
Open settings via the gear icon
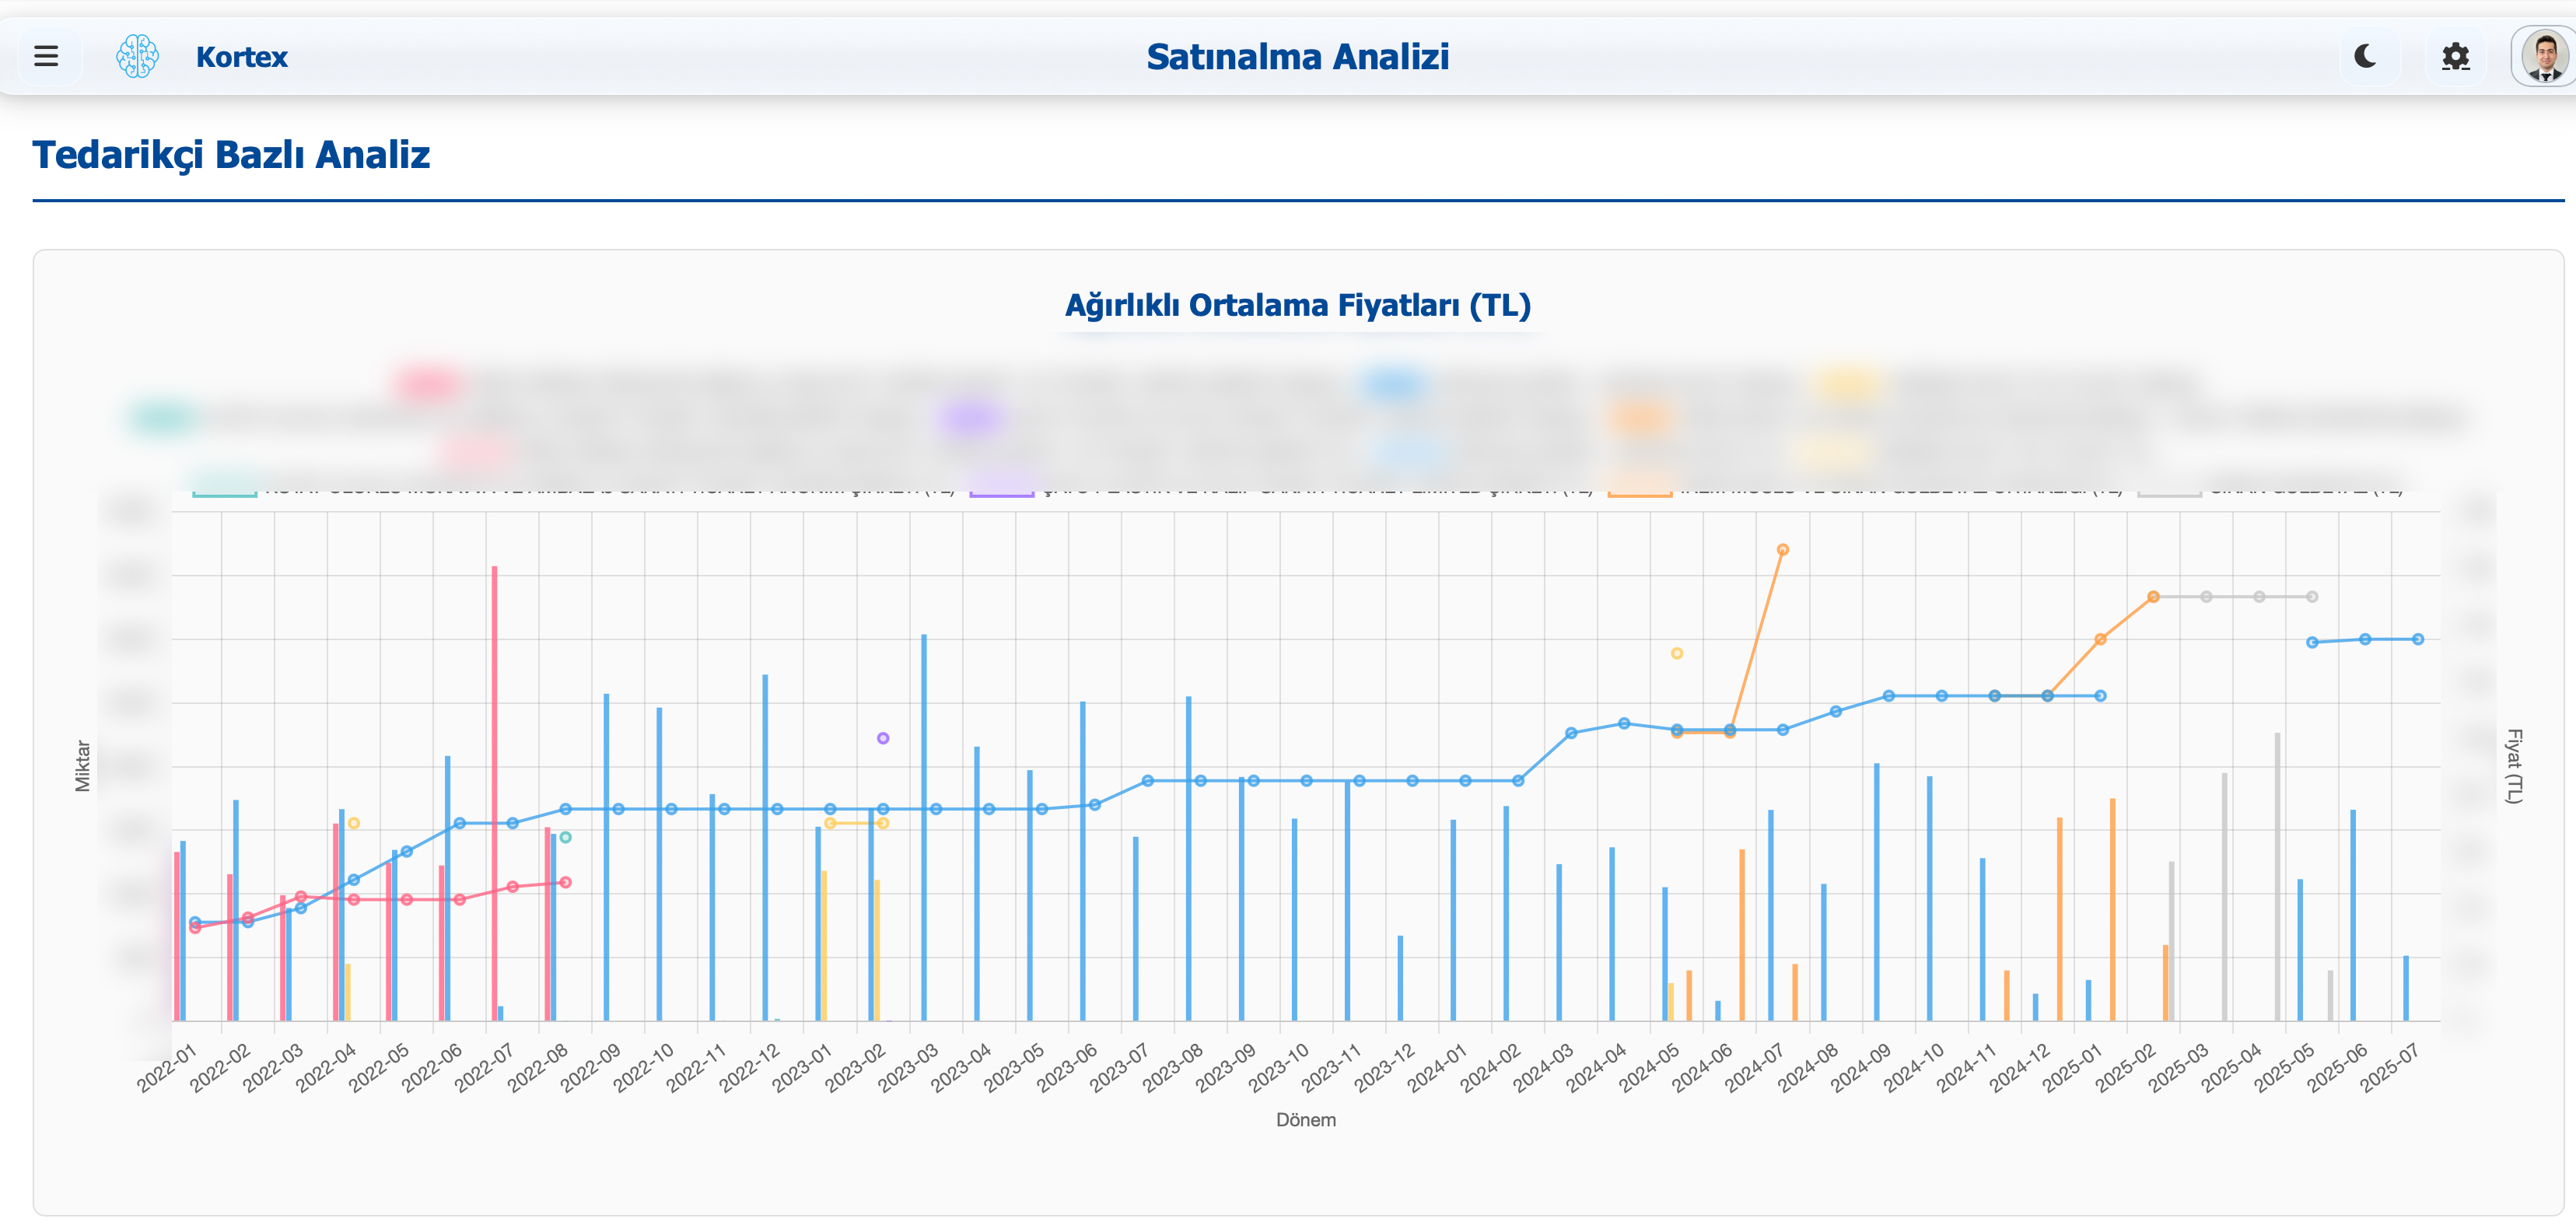click(x=2455, y=56)
